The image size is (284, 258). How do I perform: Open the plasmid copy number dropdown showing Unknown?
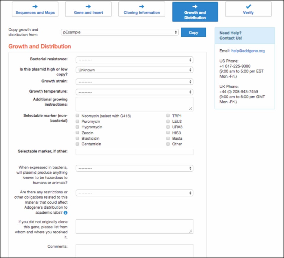[134, 70]
